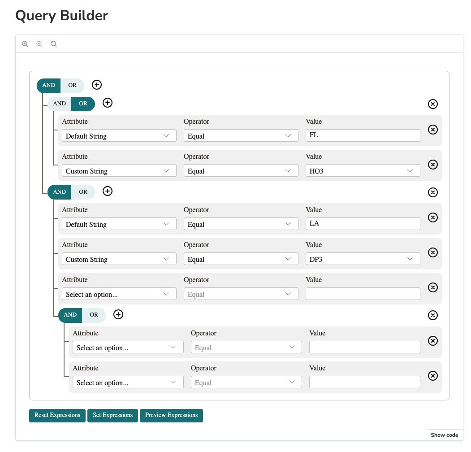This screenshot has height=452, width=471.
Task: Delete the rule with value FL
Action: 432,130
